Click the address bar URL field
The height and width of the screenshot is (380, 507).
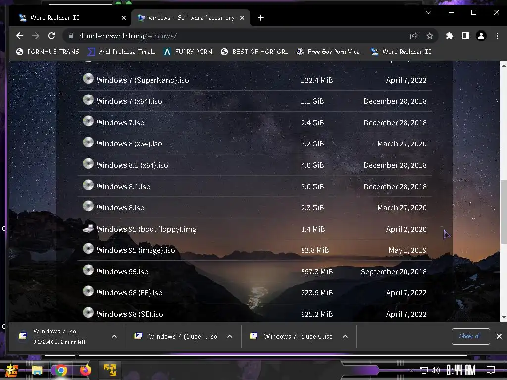(x=239, y=36)
